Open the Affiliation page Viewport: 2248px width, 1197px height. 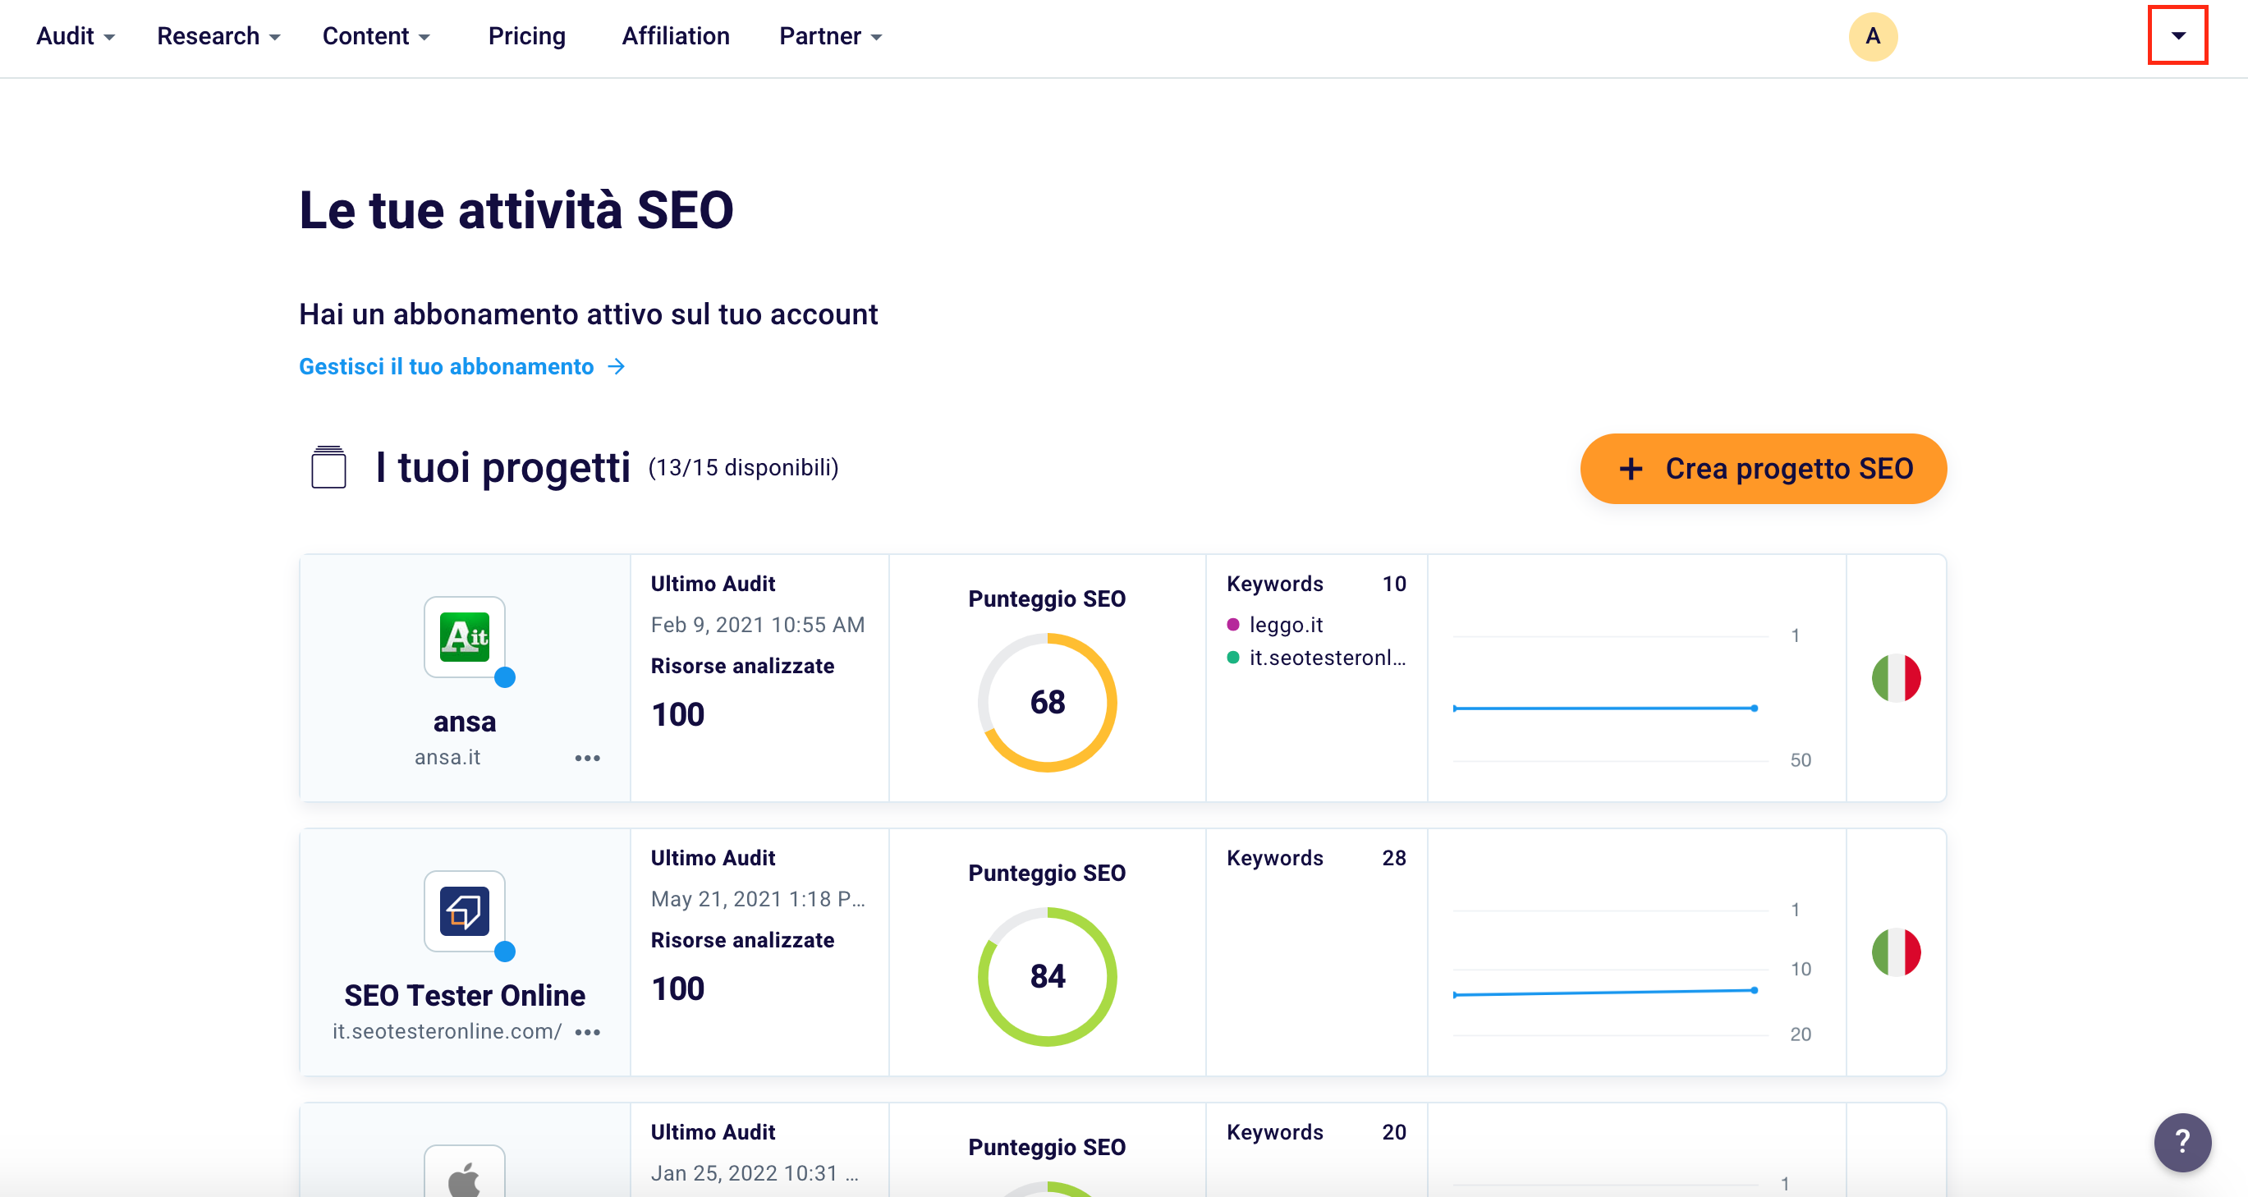(x=676, y=36)
